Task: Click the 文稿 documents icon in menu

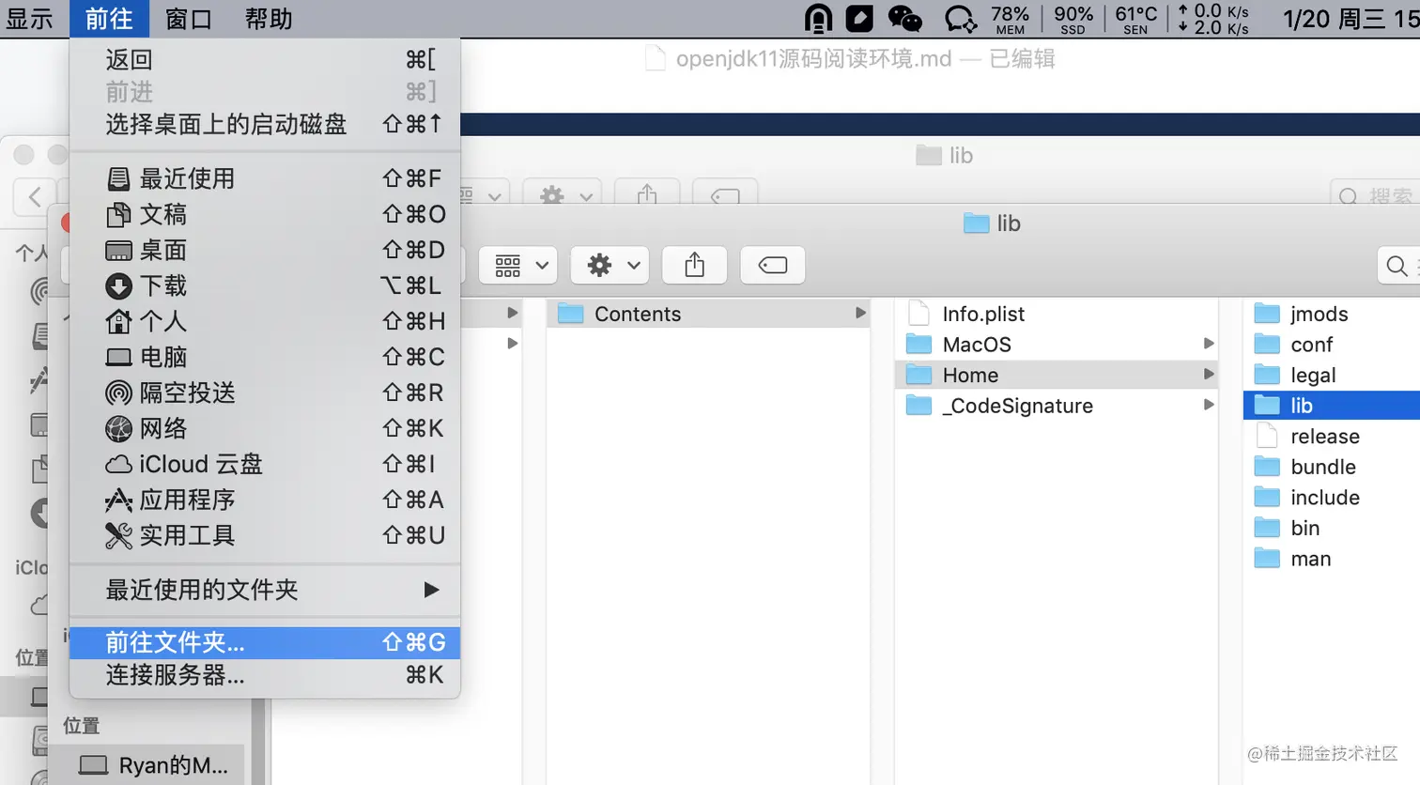Action: coord(118,214)
